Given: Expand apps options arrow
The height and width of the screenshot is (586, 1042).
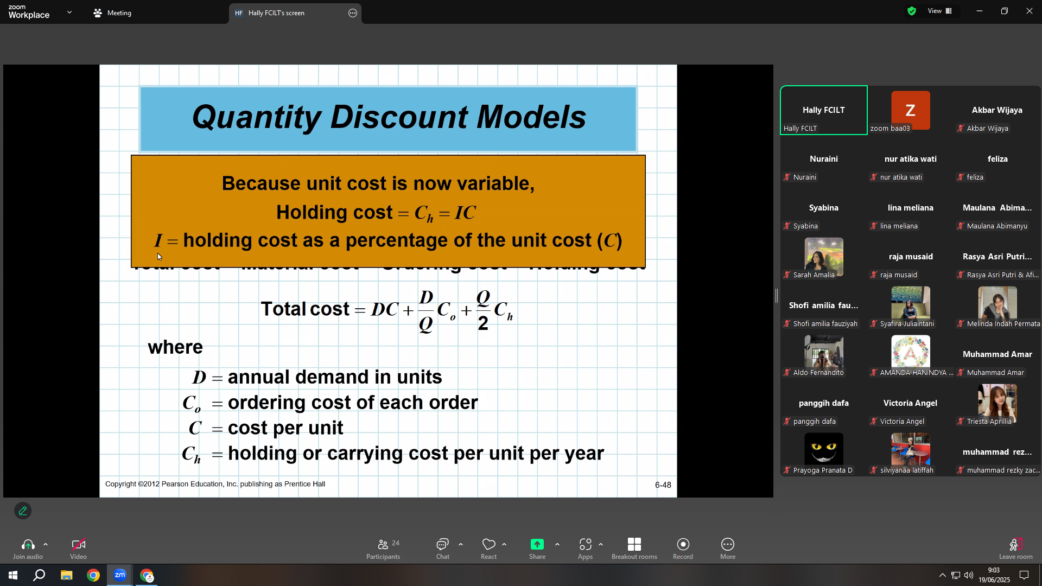Looking at the screenshot, I should [601, 544].
